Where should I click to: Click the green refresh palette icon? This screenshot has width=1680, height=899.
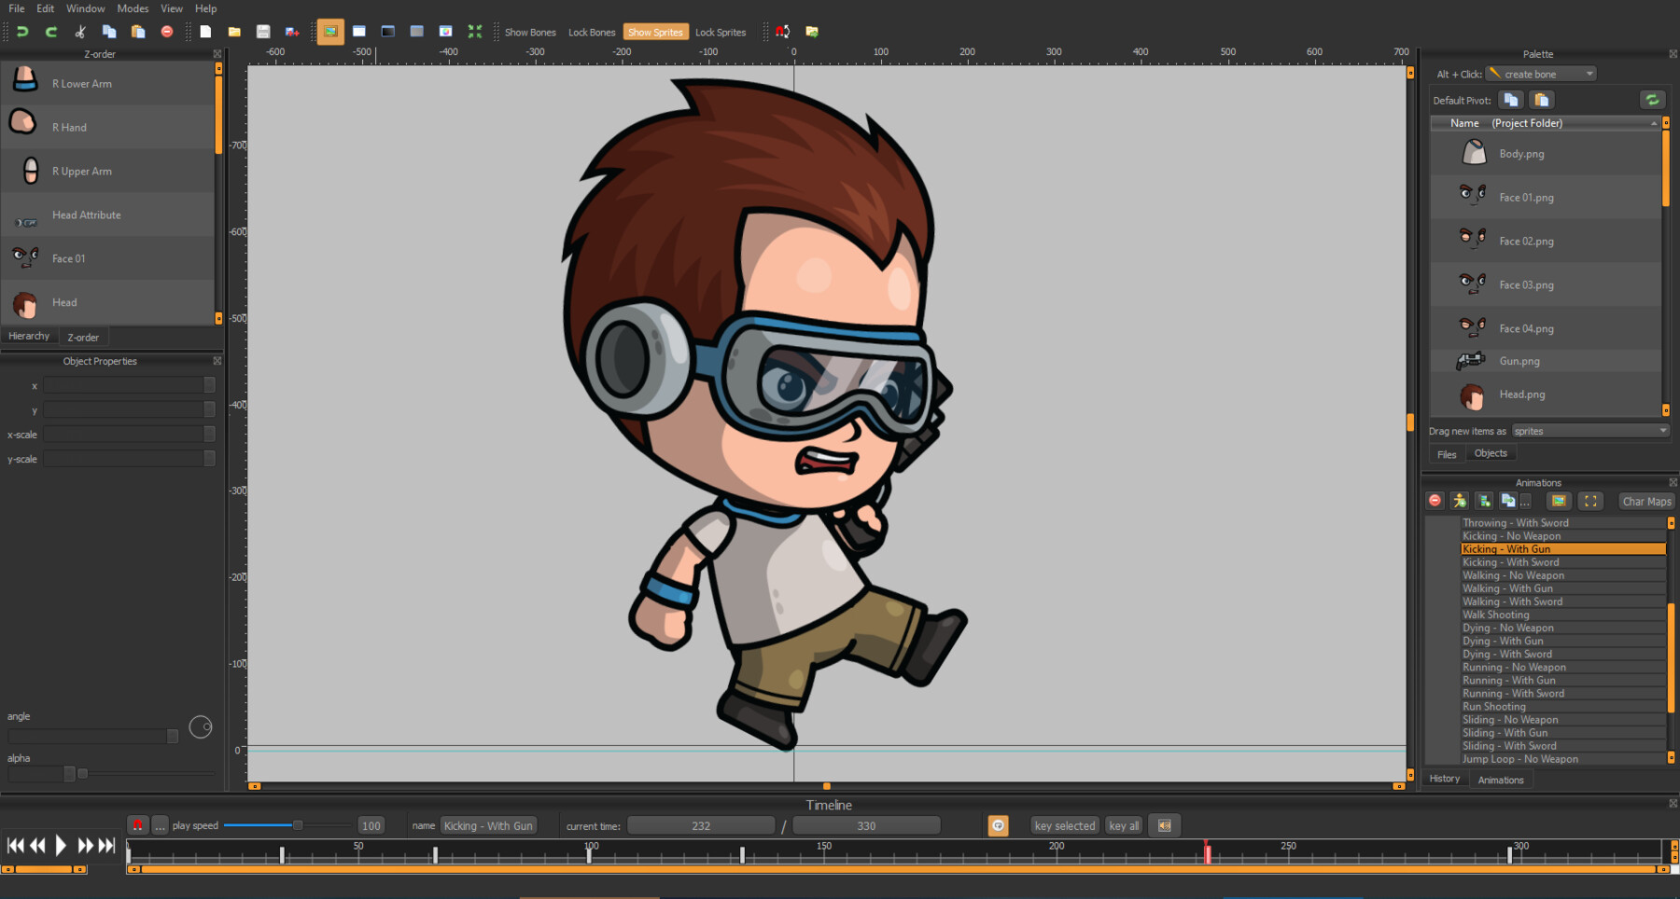point(1651,100)
